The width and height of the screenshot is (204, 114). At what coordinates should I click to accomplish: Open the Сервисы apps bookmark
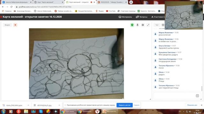point(7,11)
